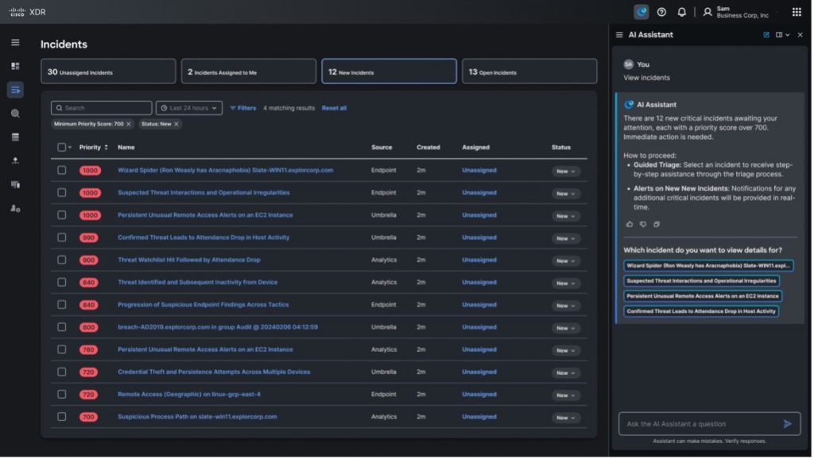Give thumbs up to AI Assistant response
Screen dimensions: 814x459
pyautogui.click(x=630, y=224)
